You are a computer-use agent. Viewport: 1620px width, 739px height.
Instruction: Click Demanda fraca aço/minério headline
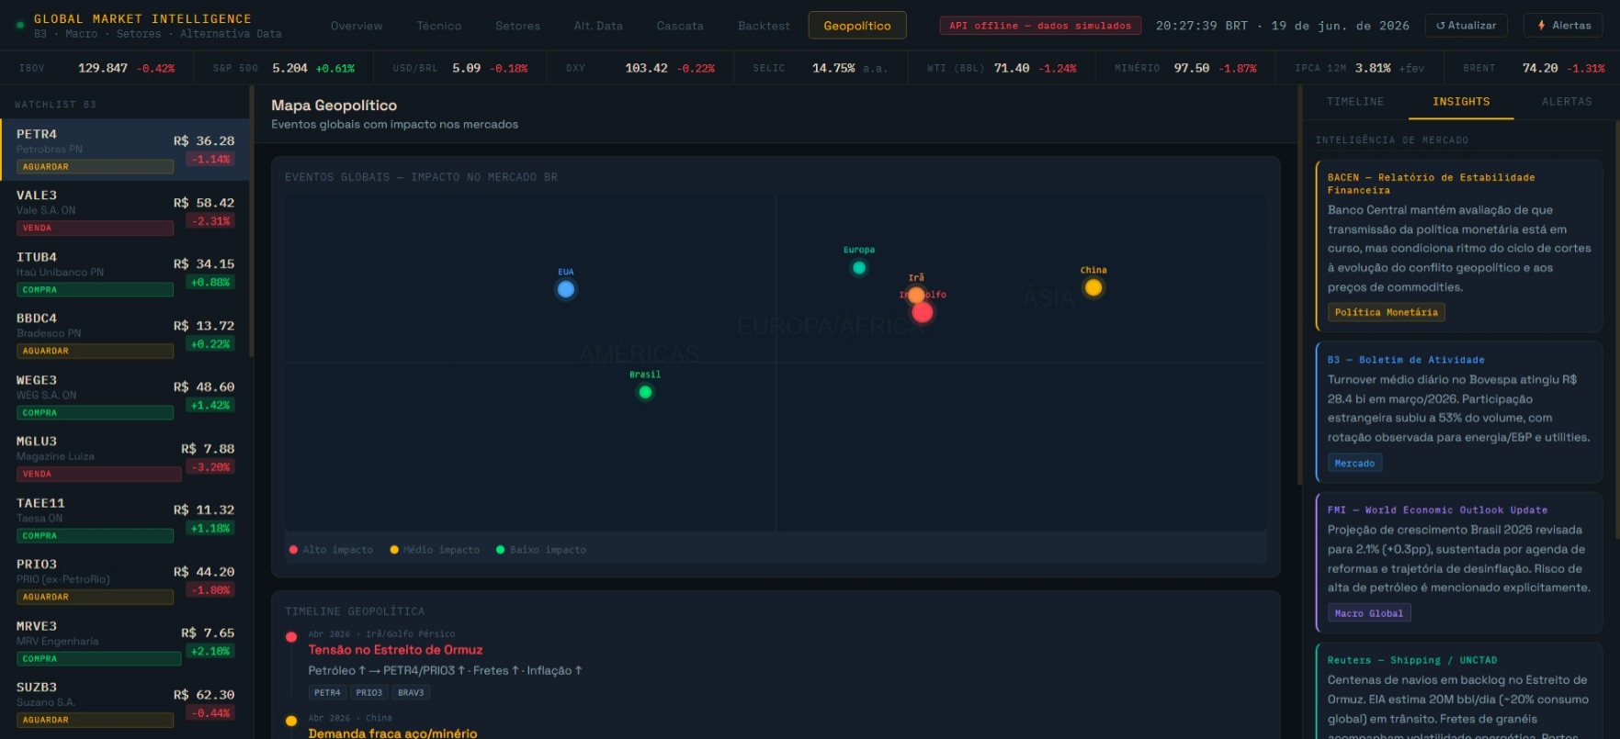point(392,733)
